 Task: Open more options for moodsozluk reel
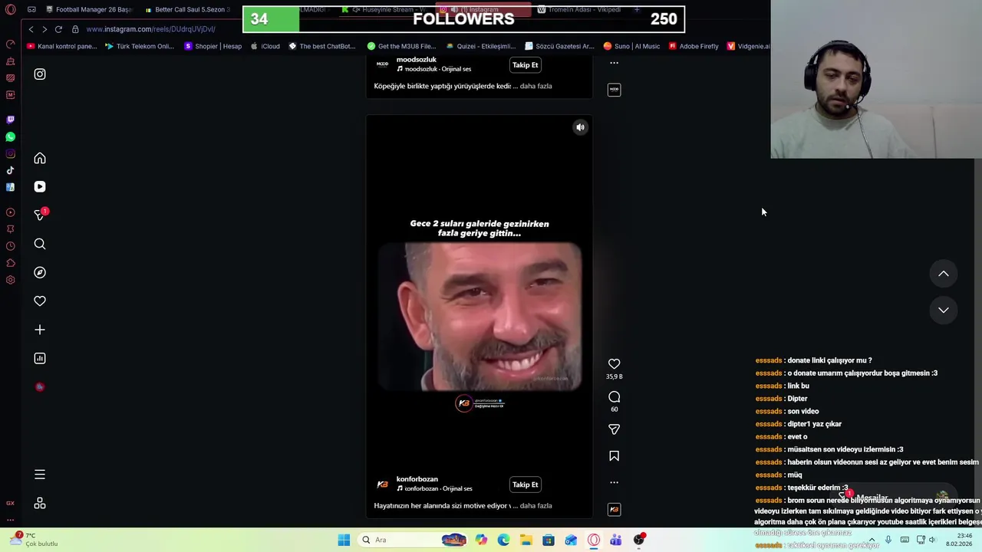(x=614, y=63)
